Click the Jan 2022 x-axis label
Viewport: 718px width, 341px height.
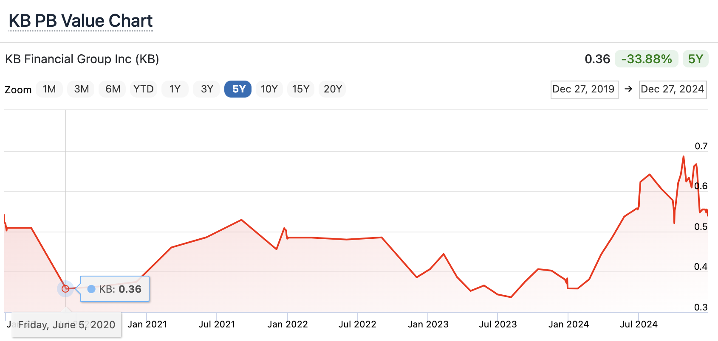pos(288,324)
